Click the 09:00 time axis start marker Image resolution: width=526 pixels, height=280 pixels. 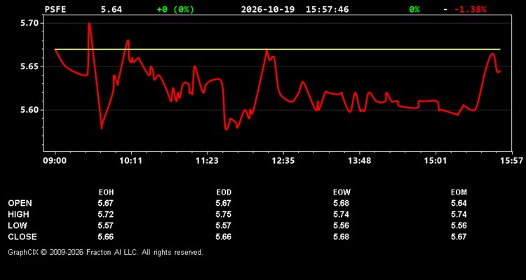55,160
